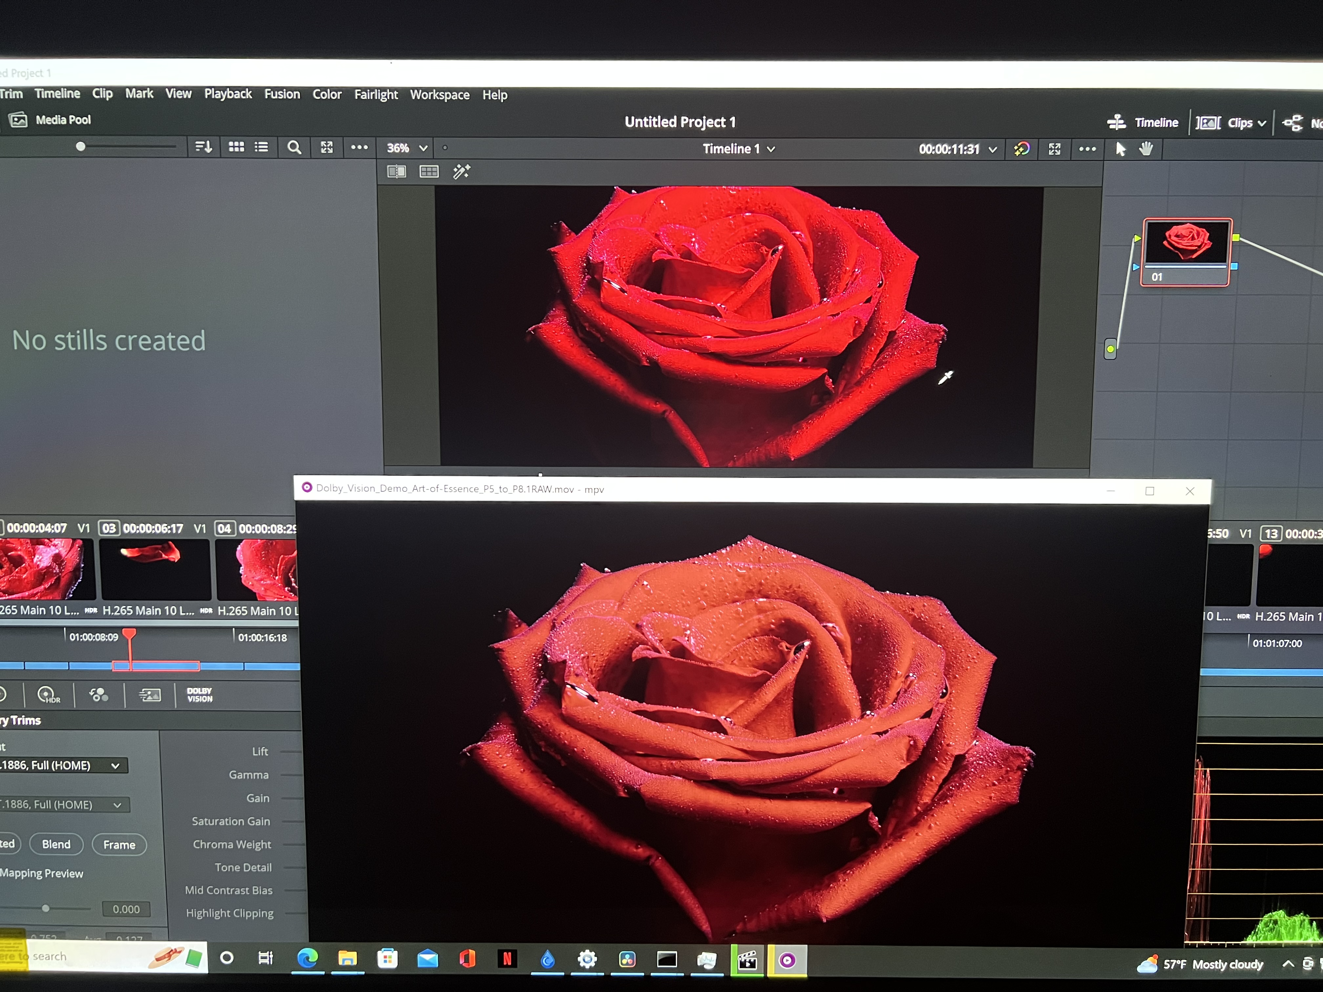Viewport: 1323px width, 992px height.
Task: Open the Timeline 1 dropdown
Action: pos(739,149)
